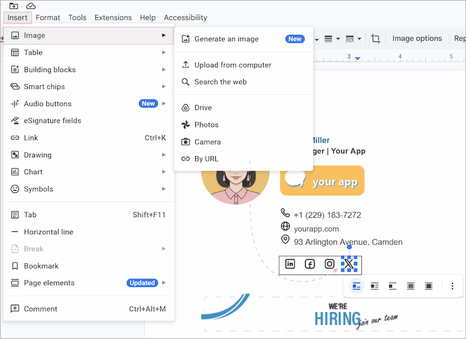Choose By URL from Image submenu
Image resolution: width=466 pixels, height=339 pixels.
(206, 159)
